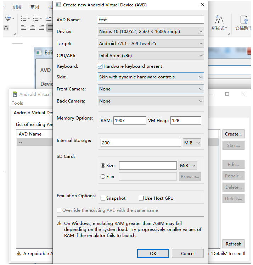Open the Skin dropdown
This screenshot has width=253, height=265.
click(x=151, y=77)
